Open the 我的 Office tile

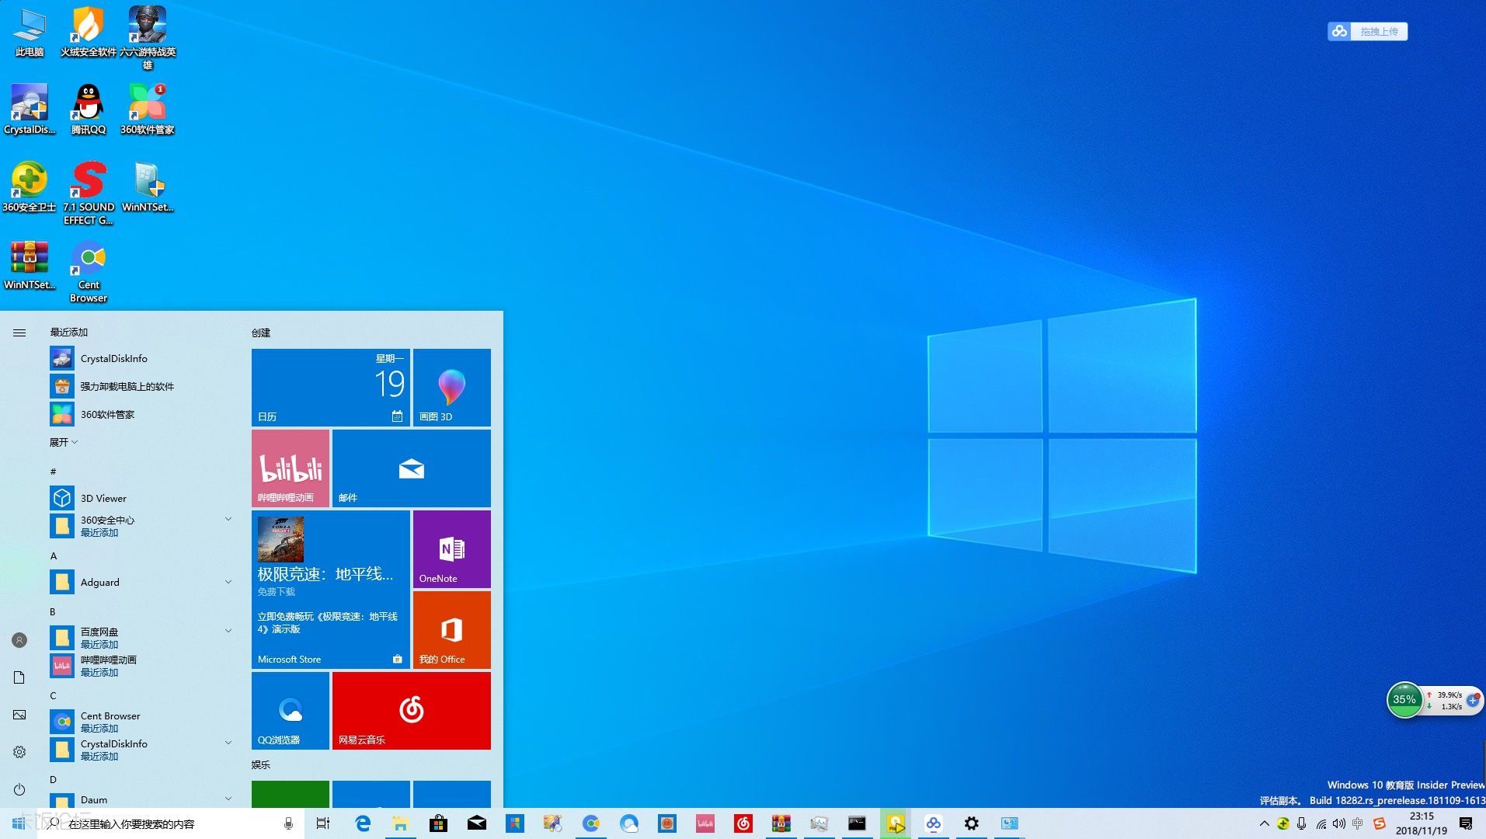click(x=452, y=630)
